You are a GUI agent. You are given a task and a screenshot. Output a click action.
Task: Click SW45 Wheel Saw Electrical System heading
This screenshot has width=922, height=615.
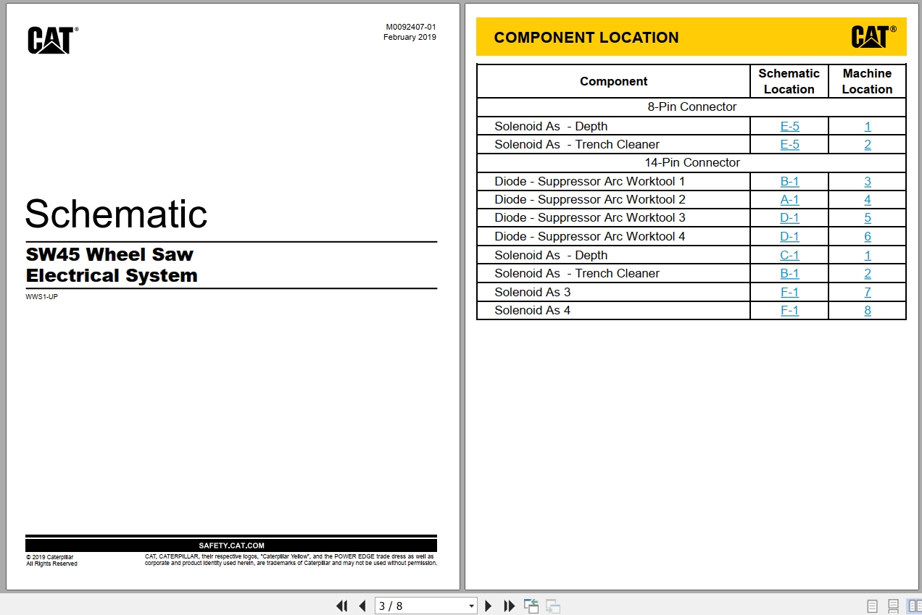(x=112, y=265)
